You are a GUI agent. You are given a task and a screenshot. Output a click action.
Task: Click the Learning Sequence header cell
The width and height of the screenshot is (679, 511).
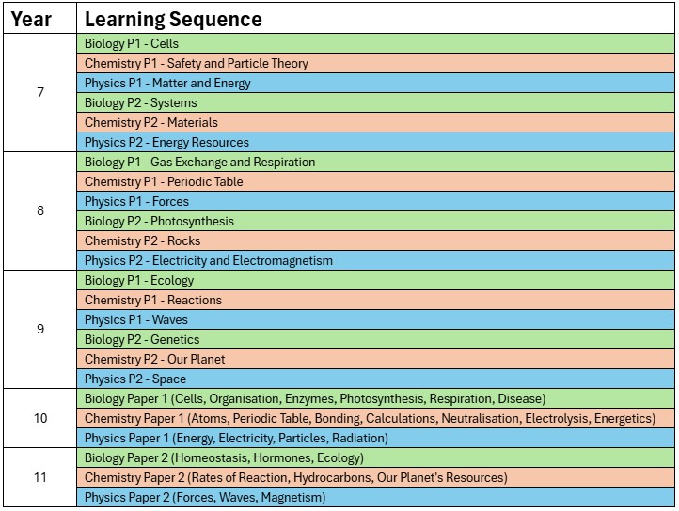[x=173, y=19]
